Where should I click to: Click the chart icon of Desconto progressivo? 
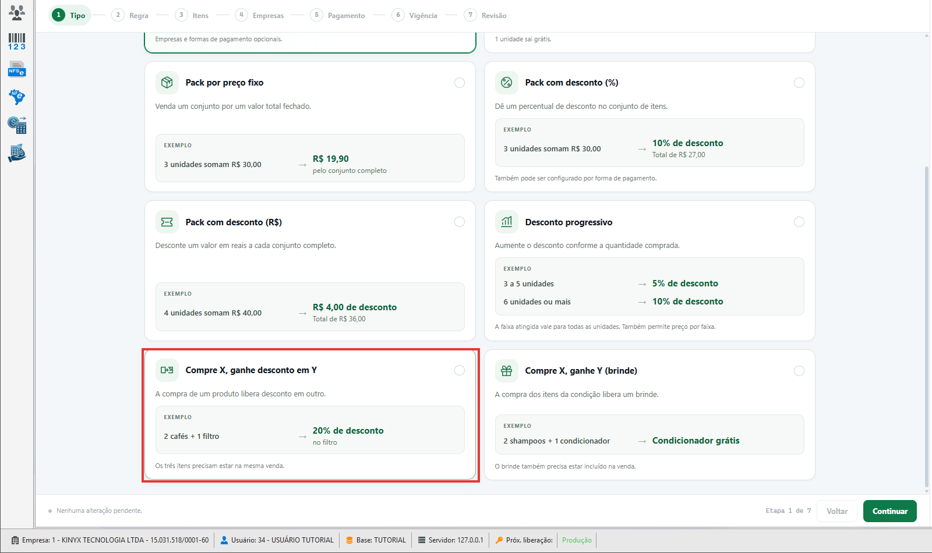coord(507,222)
